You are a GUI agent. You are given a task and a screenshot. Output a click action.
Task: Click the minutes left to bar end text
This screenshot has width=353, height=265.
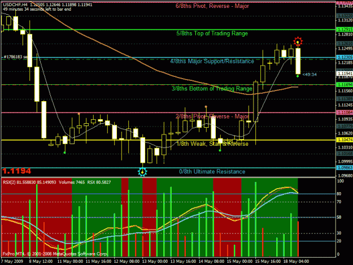point(37,10)
